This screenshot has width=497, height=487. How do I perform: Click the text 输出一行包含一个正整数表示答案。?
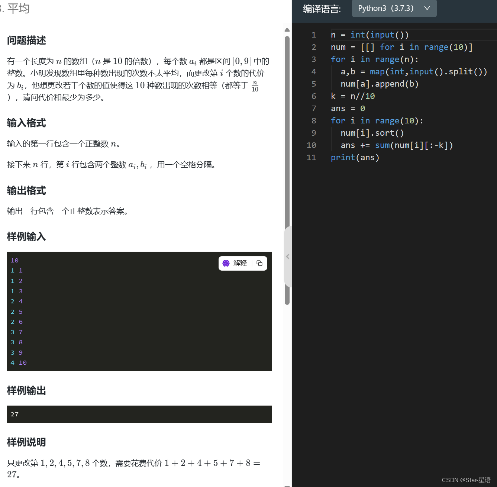(68, 211)
